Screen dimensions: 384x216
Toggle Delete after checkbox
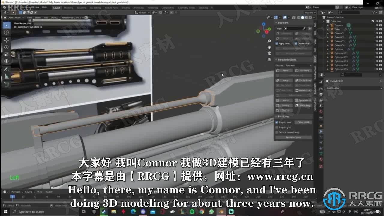coord(296,43)
